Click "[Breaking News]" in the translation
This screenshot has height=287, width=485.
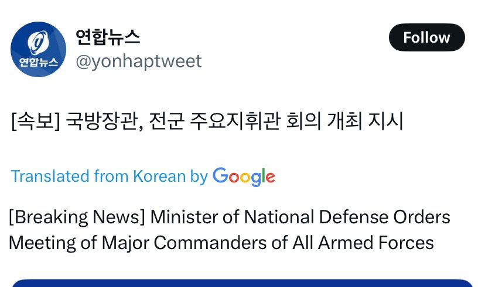[76, 217]
